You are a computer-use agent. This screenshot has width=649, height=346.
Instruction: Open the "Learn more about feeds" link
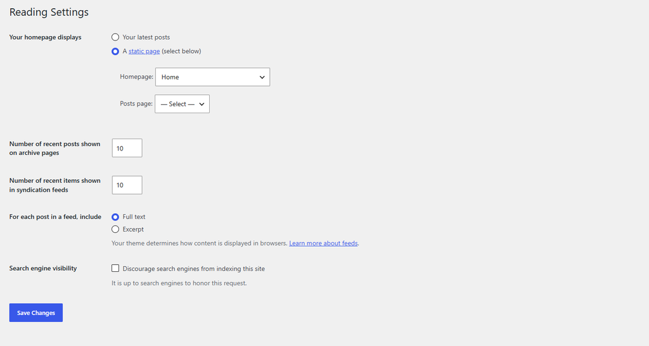pyautogui.click(x=323, y=243)
